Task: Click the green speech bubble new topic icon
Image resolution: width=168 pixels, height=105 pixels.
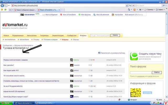Action: coord(134,56)
